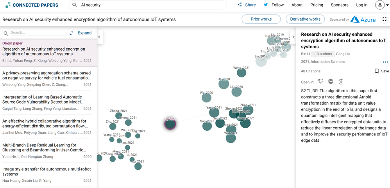
Task: Click the Liu, 2020 graph node
Action: coord(236,91)
